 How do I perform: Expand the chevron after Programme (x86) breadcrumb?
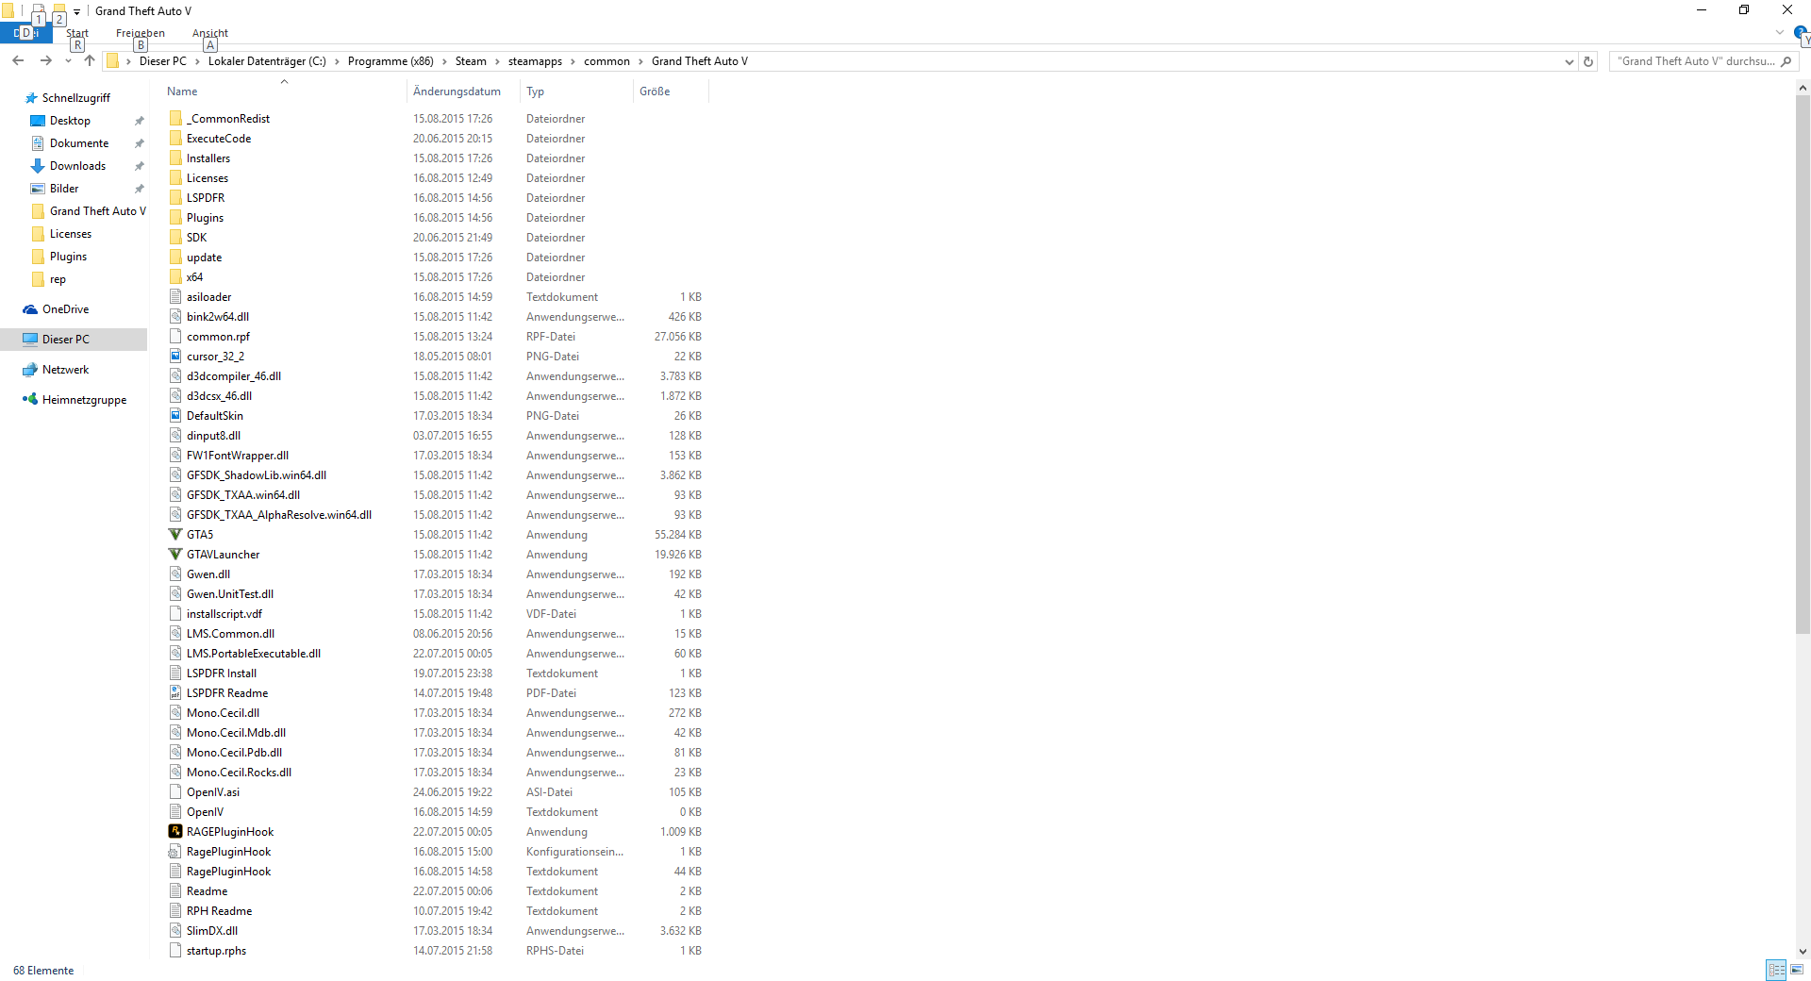click(445, 61)
